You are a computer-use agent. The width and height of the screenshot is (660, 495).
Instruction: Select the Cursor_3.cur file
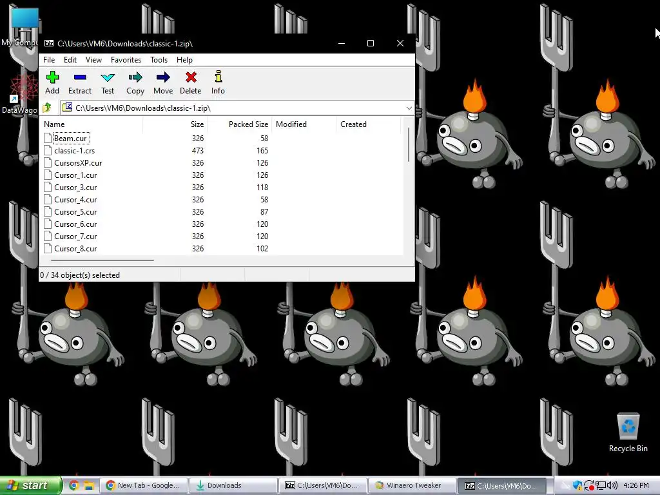point(75,188)
